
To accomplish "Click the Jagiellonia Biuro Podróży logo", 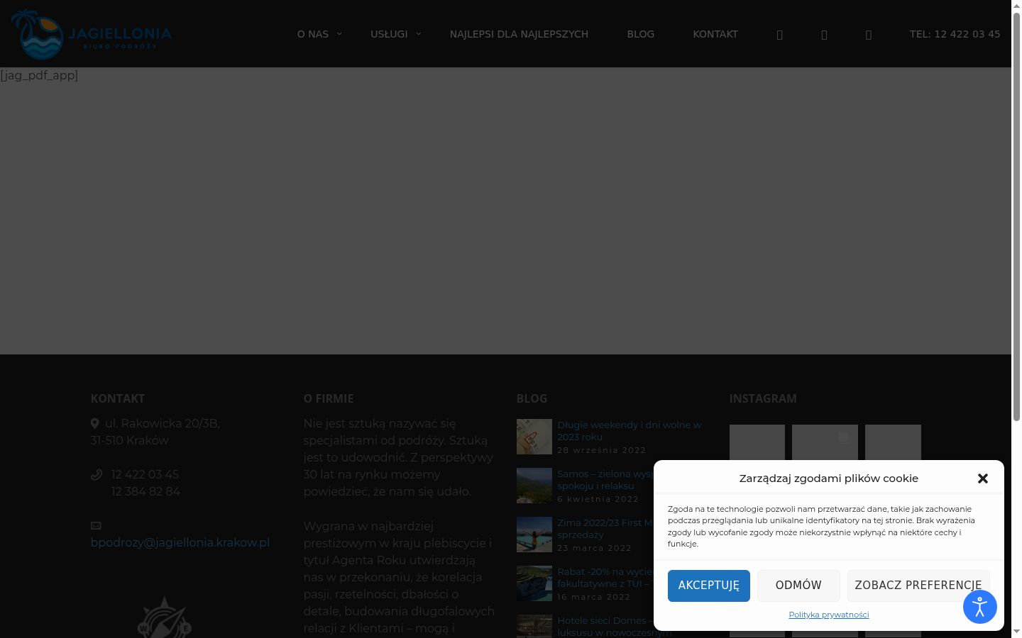I will pyautogui.click(x=92, y=34).
